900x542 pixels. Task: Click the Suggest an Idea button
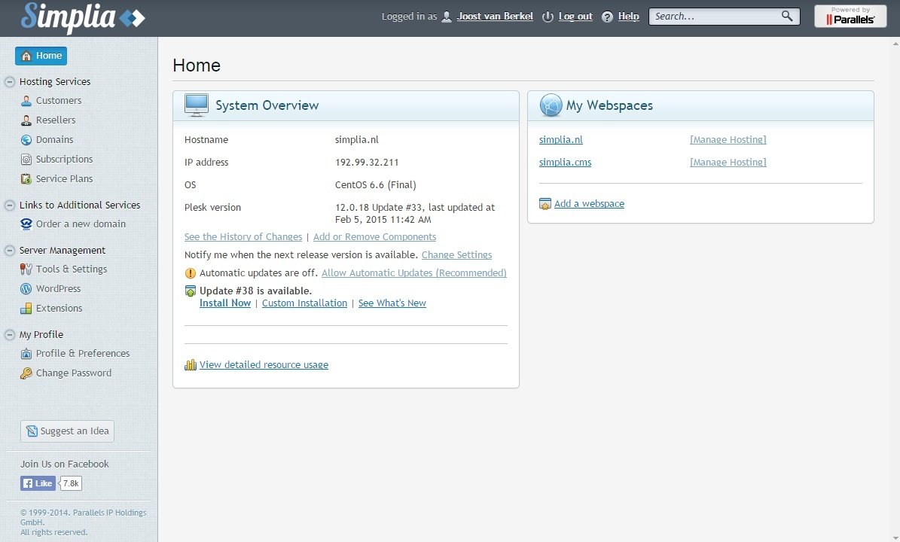tap(67, 431)
